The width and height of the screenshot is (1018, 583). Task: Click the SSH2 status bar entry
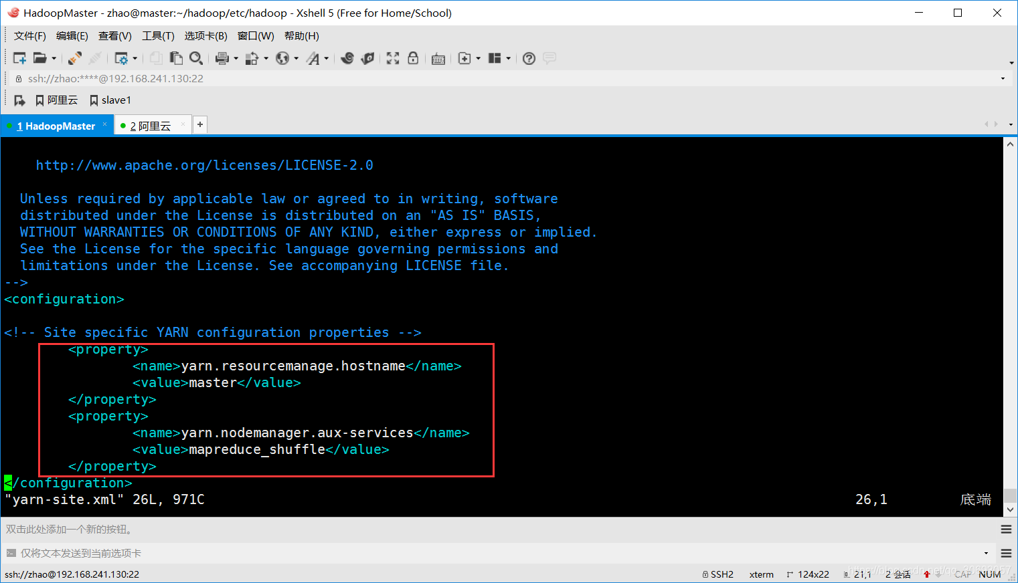click(x=718, y=574)
